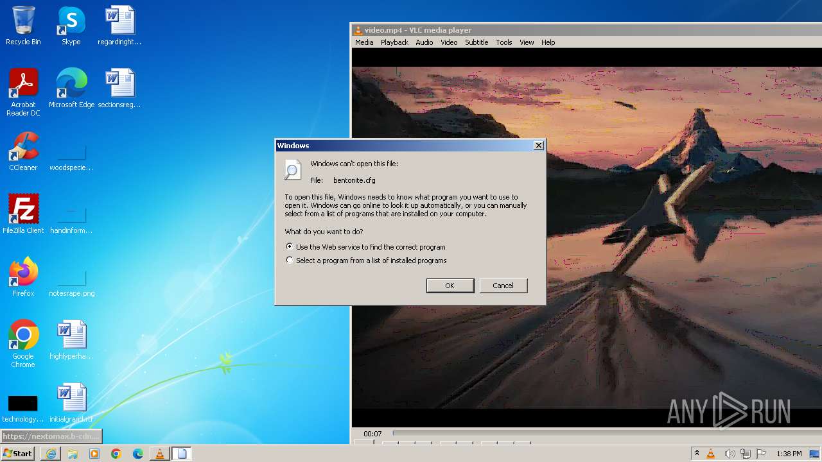Screen dimensions: 822x462
Task: Open the volume control in system tray
Action: coord(730,454)
